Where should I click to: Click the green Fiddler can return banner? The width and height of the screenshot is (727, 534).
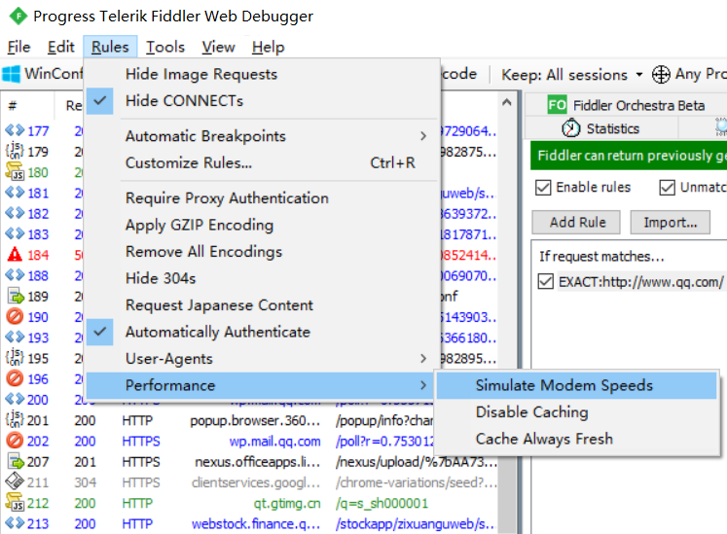click(629, 156)
